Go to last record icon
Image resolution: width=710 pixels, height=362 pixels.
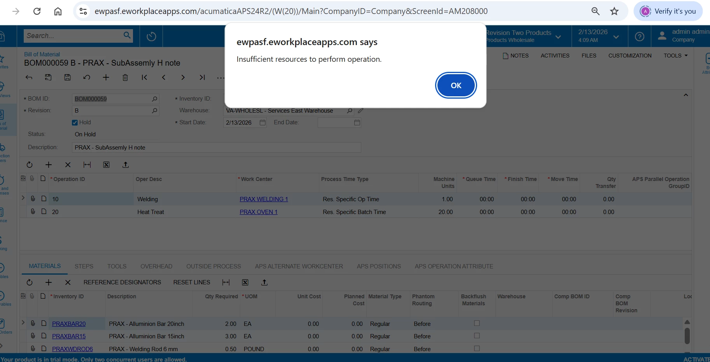point(202,77)
